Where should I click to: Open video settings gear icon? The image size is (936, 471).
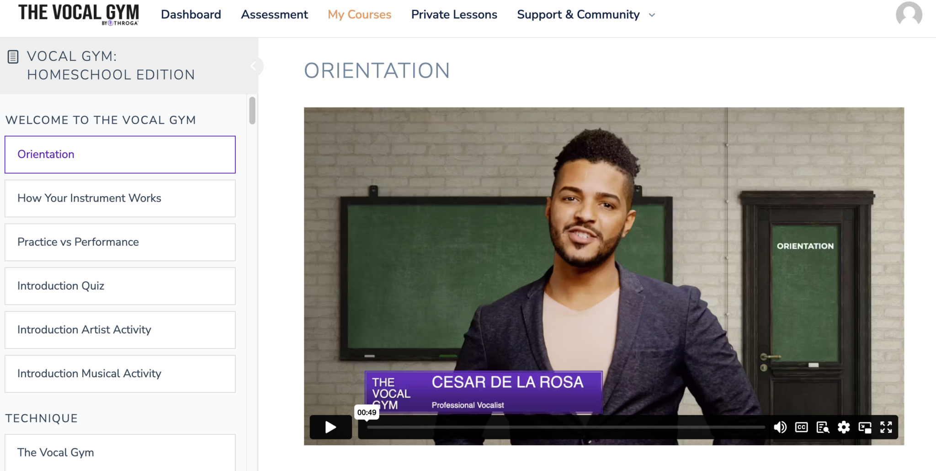click(844, 427)
